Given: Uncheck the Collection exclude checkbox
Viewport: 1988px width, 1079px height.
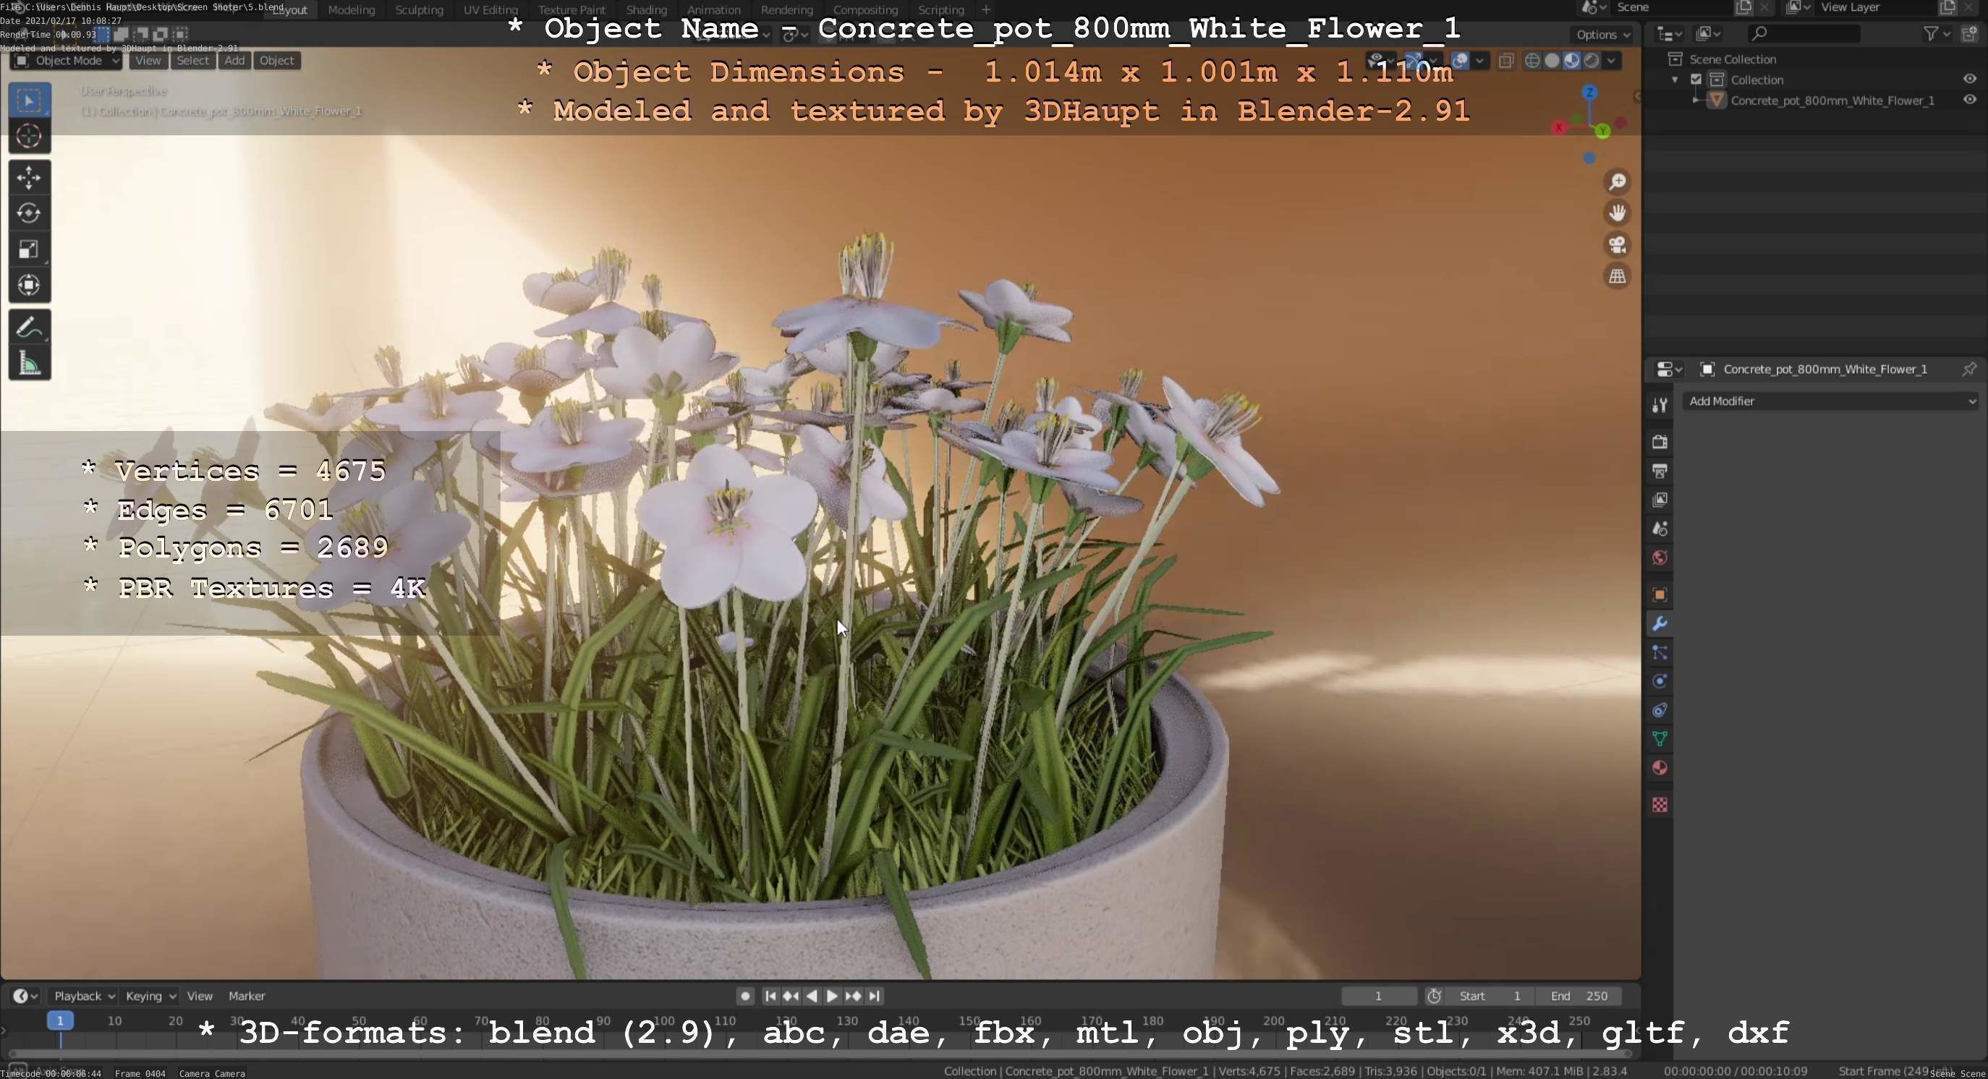Looking at the screenshot, I should (1696, 80).
